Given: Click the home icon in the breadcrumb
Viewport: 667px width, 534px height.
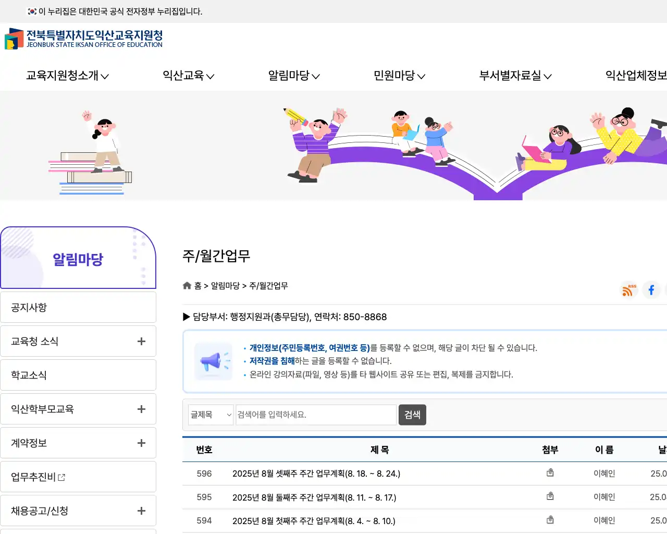Looking at the screenshot, I should [187, 285].
